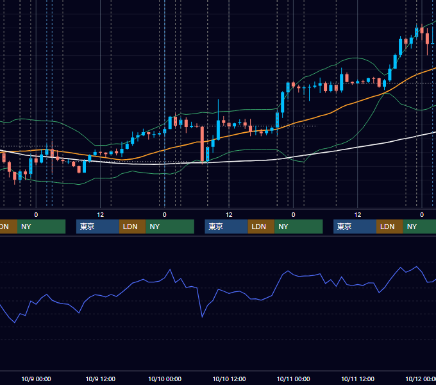Select the LDN session block for 10/11
Image resolution: width=436 pixels, height=385 pixels.
tap(390, 227)
